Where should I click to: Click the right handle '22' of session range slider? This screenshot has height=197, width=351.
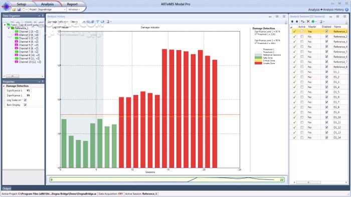(x=282, y=180)
